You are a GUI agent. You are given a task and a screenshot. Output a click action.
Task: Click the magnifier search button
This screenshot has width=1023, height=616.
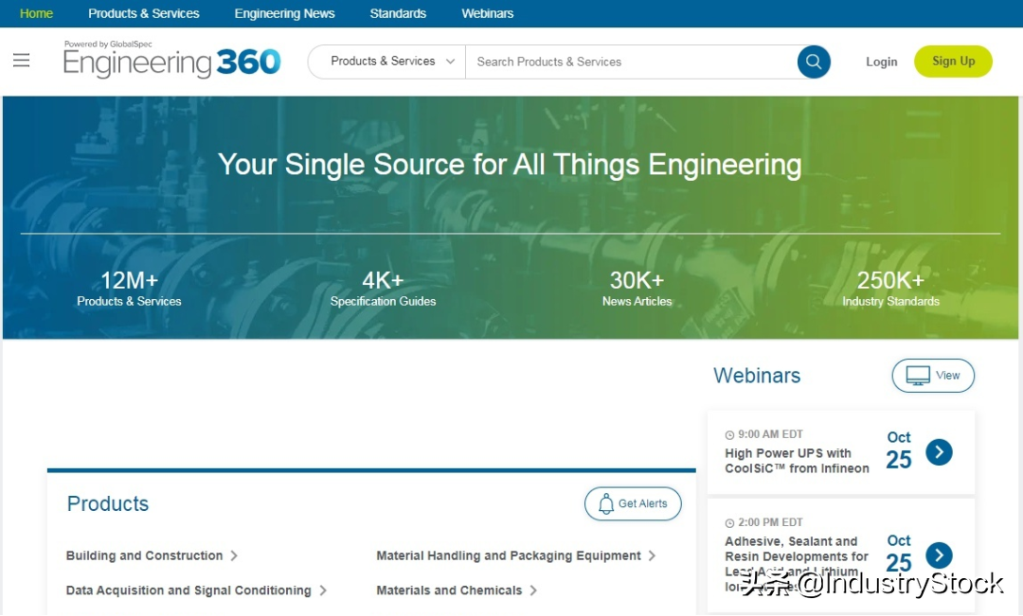coord(814,62)
